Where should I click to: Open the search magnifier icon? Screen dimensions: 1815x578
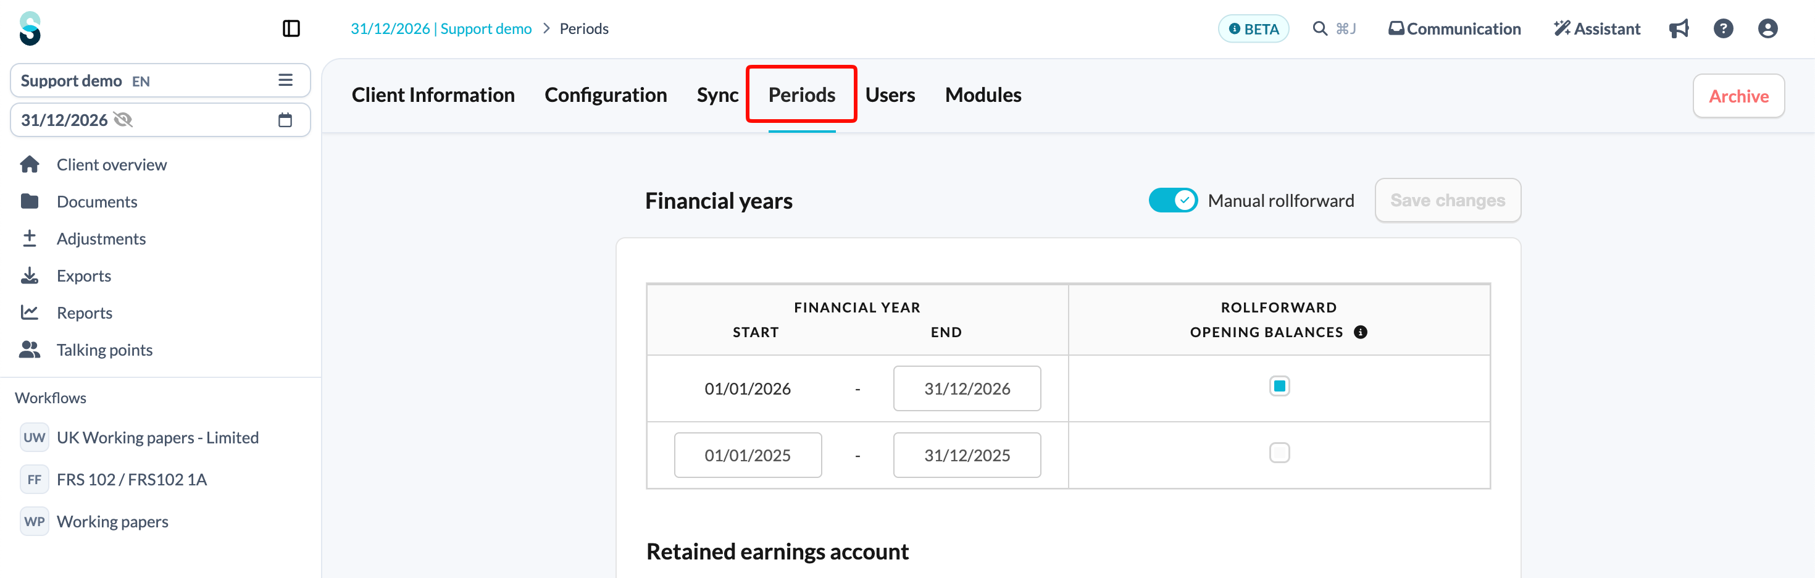pos(1320,28)
